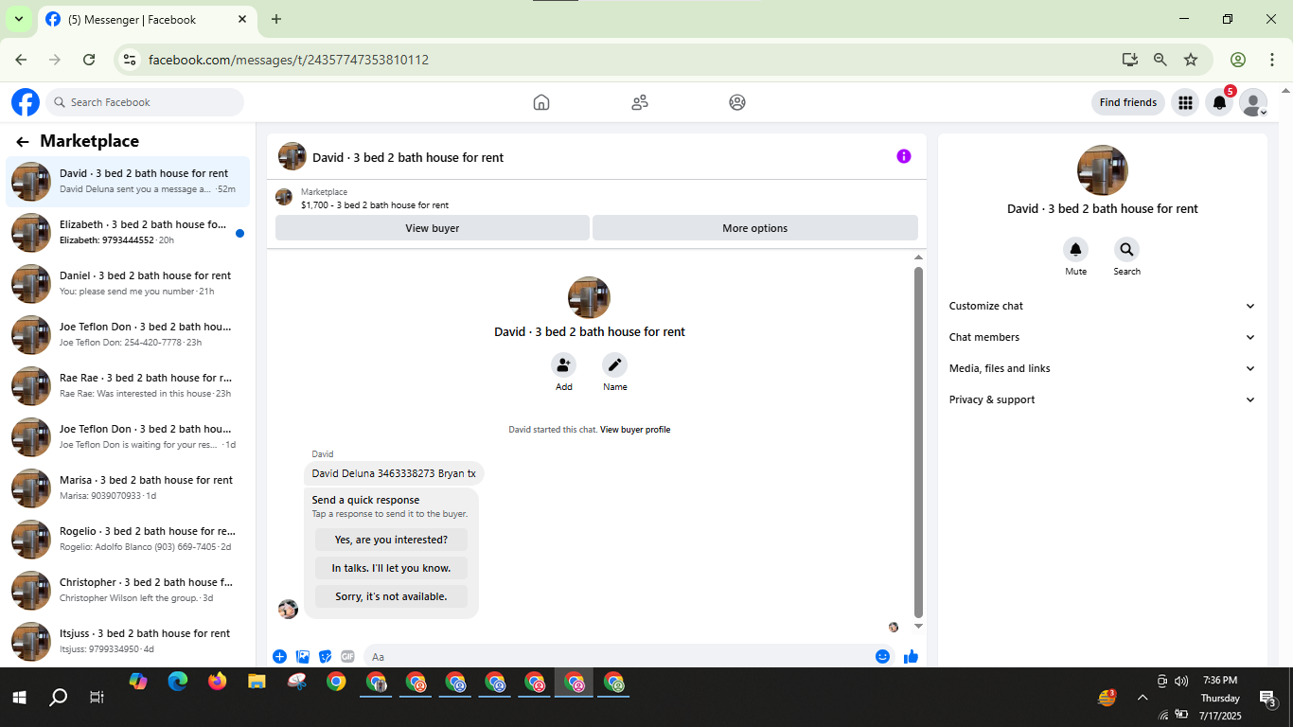Reload the page
The image size is (1293, 727).
(89, 60)
